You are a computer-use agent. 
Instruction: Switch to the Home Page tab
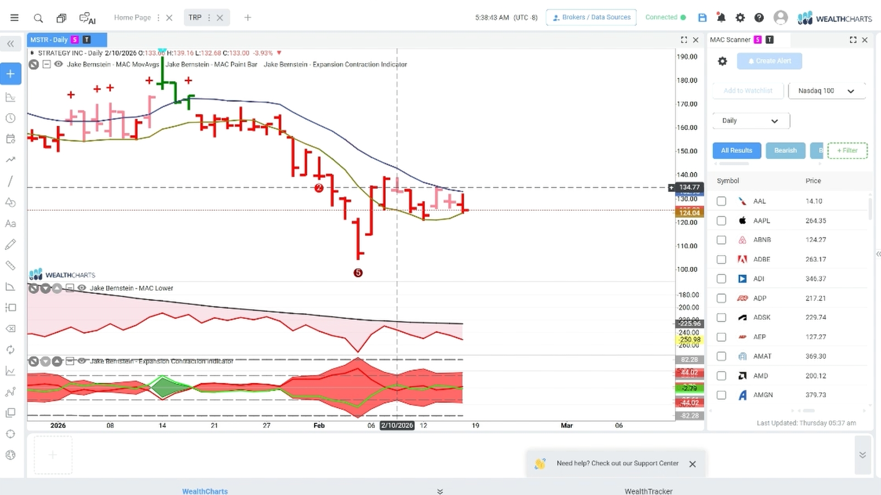(x=132, y=17)
